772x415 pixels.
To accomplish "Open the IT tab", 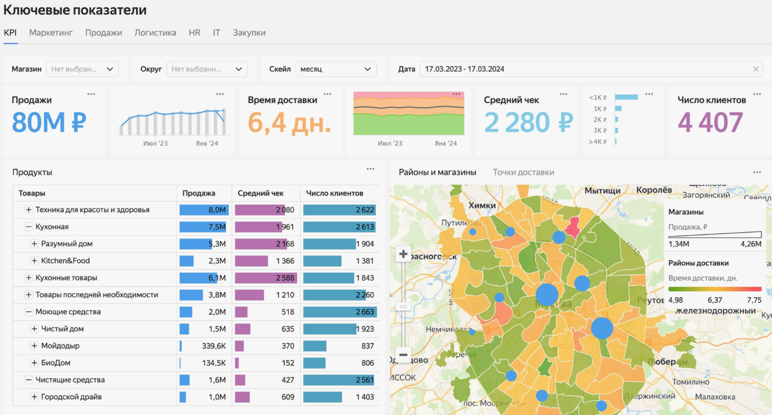I will (217, 33).
